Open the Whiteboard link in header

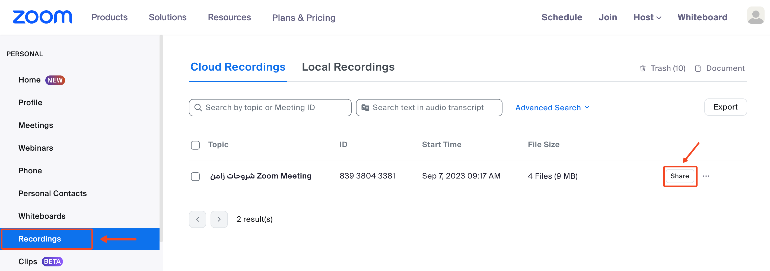tap(702, 17)
